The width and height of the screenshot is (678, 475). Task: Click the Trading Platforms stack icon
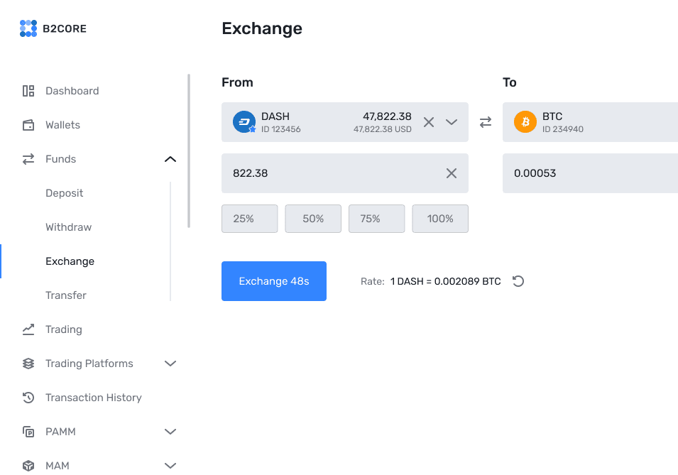coord(28,364)
